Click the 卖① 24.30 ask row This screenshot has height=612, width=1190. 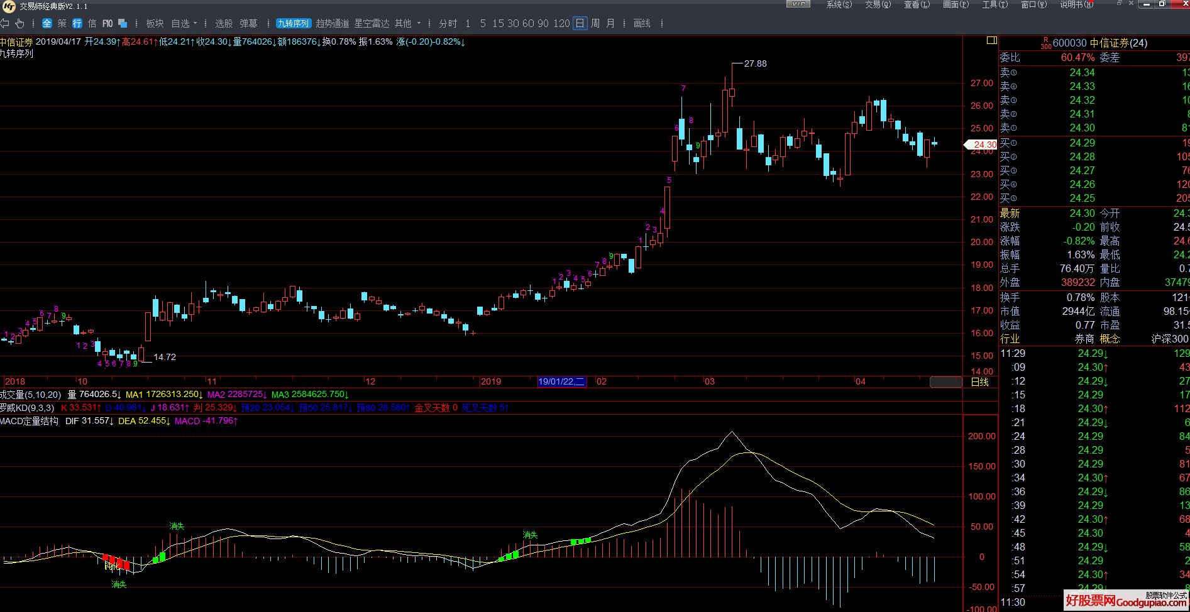(1094, 128)
